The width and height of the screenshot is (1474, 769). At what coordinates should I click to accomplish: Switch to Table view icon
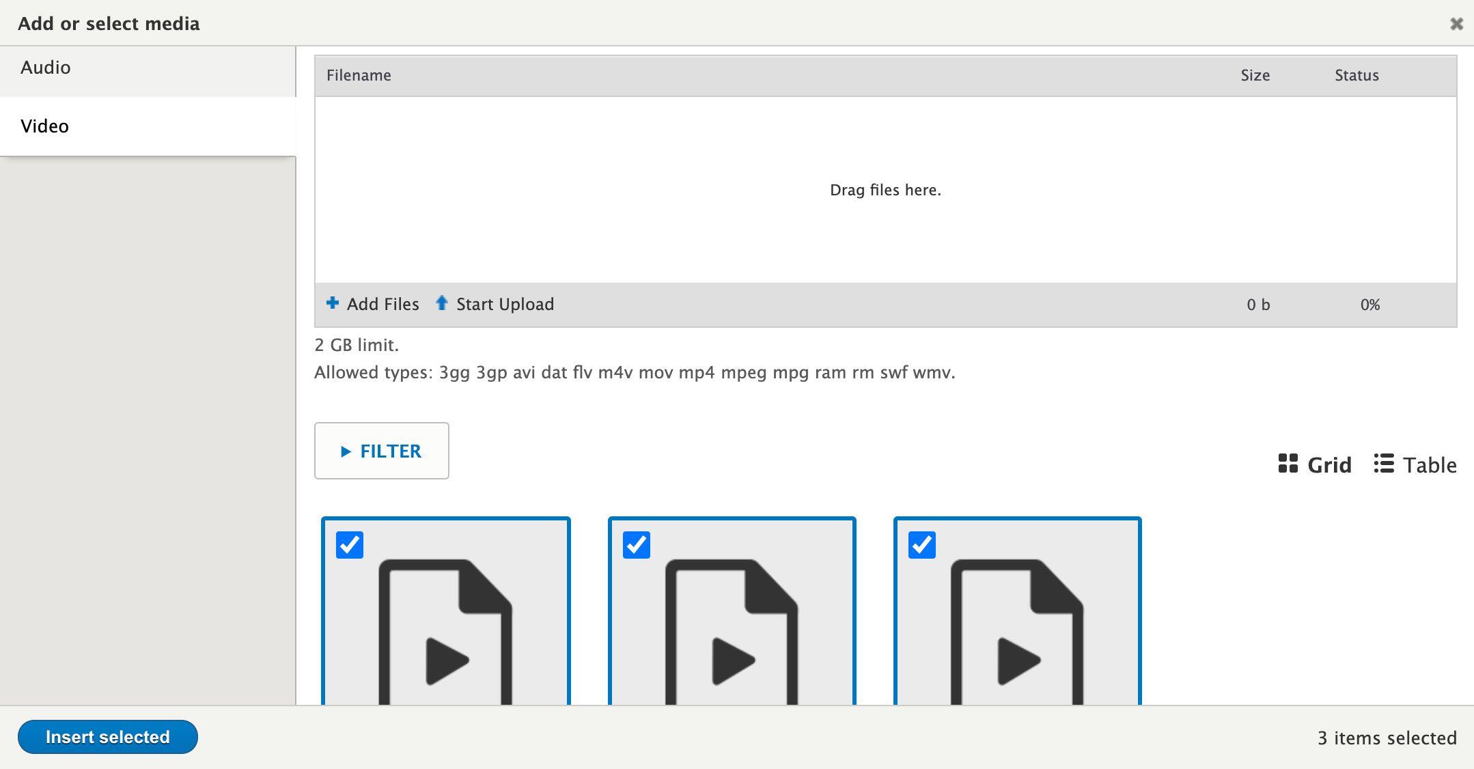(1384, 464)
